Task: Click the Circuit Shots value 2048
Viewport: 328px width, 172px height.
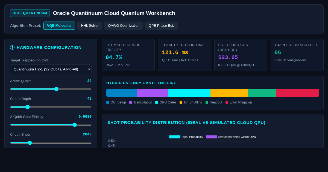Action: click(x=87, y=134)
